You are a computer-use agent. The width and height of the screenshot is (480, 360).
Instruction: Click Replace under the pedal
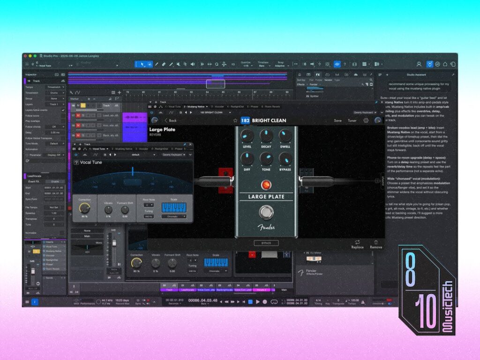pyautogui.click(x=357, y=245)
